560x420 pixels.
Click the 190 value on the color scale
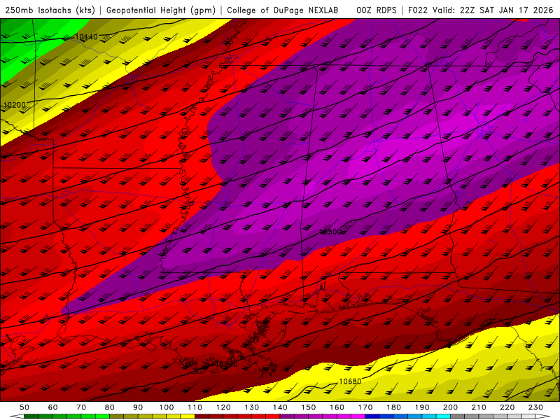[422, 407]
